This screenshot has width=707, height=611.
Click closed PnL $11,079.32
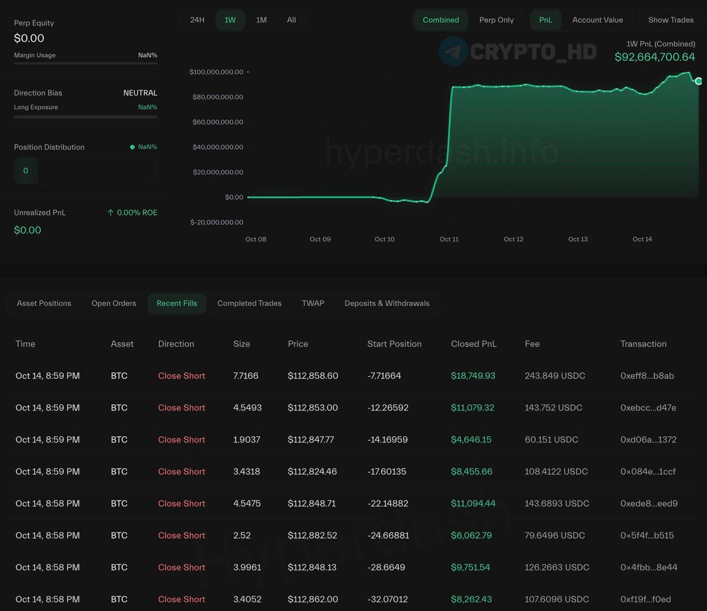473,408
